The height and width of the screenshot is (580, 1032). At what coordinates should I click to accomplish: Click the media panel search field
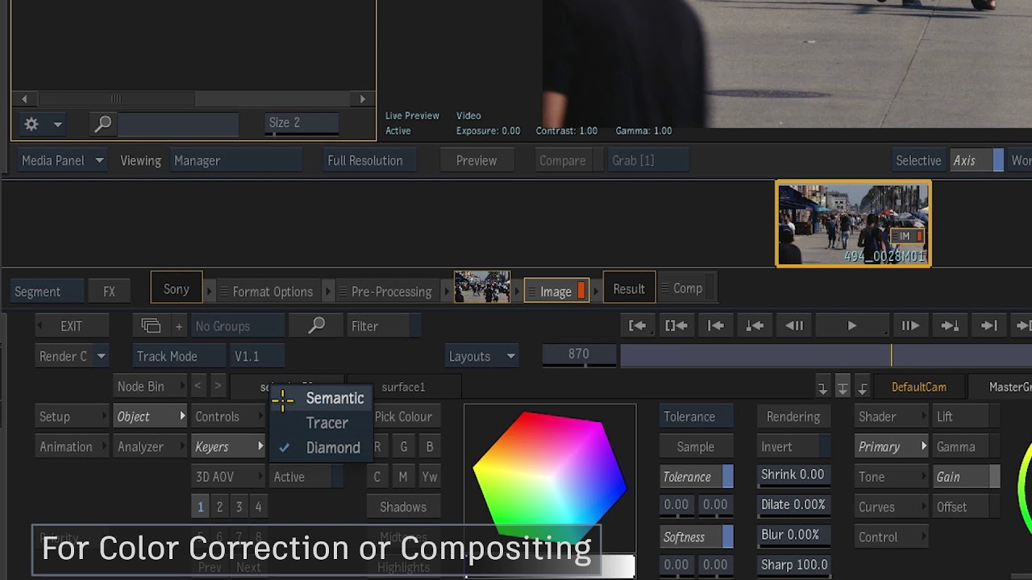179,124
